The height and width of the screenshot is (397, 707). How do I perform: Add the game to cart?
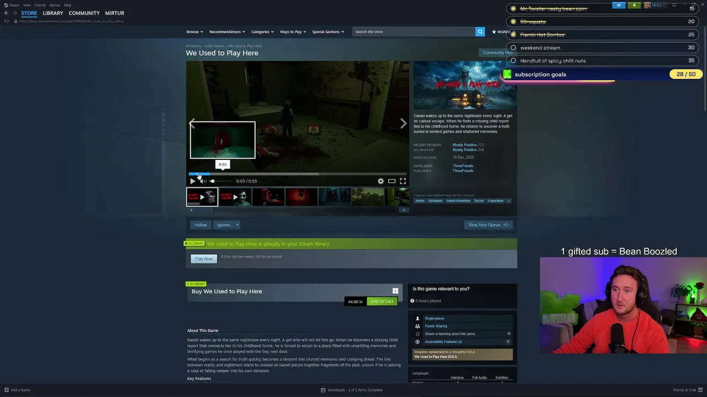(x=382, y=301)
